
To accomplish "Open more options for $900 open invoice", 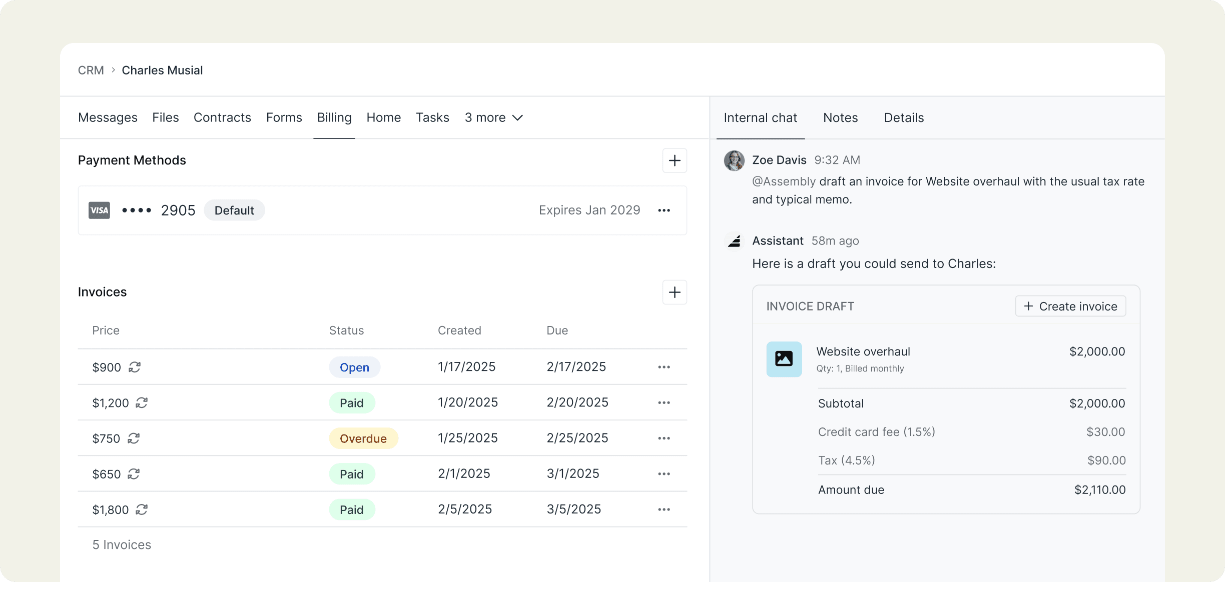I will tap(664, 367).
